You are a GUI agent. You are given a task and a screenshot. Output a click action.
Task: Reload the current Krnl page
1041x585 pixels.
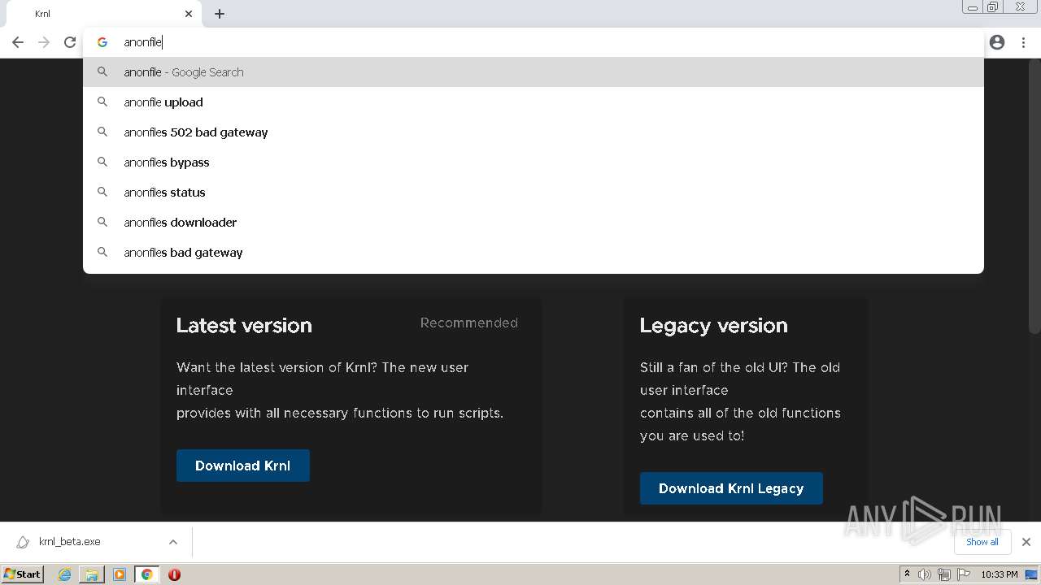70,42
